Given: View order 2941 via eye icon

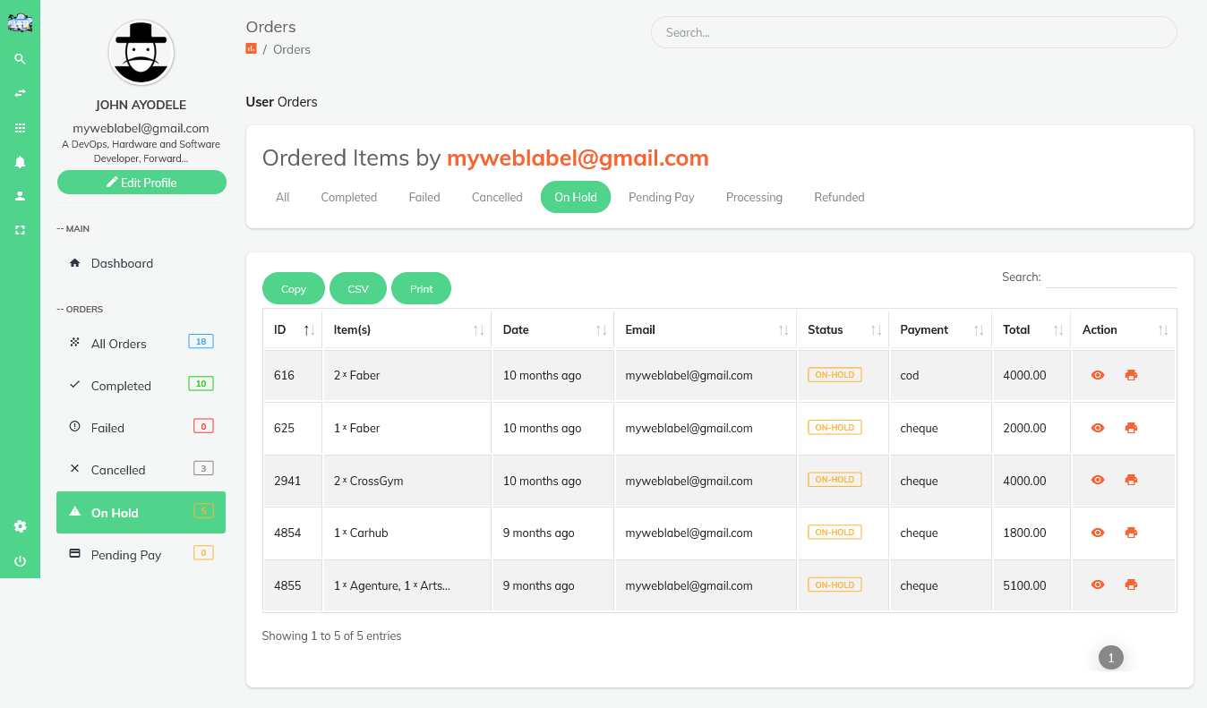Looking at the screenshot, I should click(x=1098, y=481).
